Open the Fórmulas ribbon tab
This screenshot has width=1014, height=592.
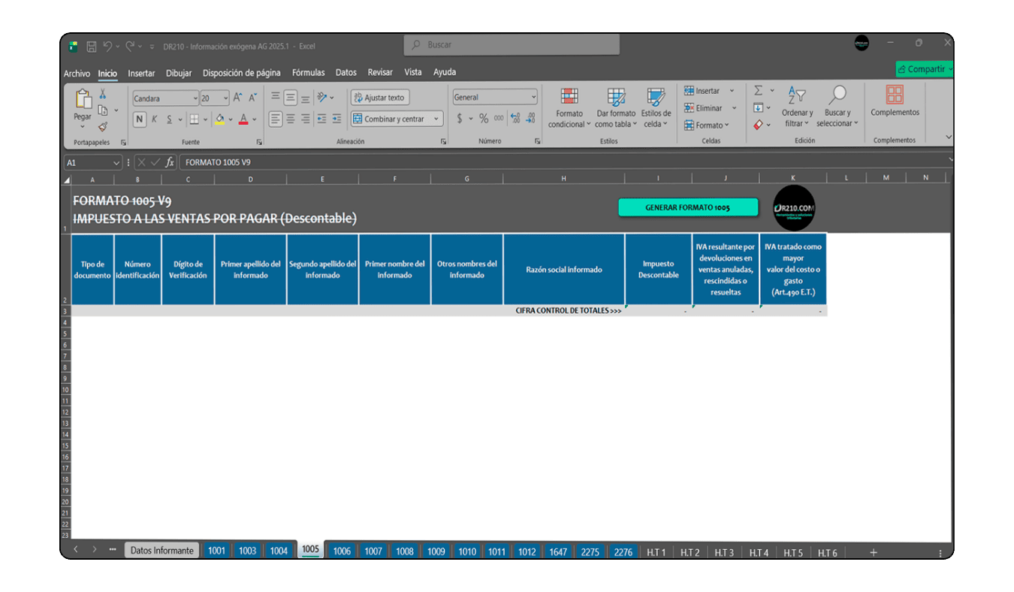(308, 73)
